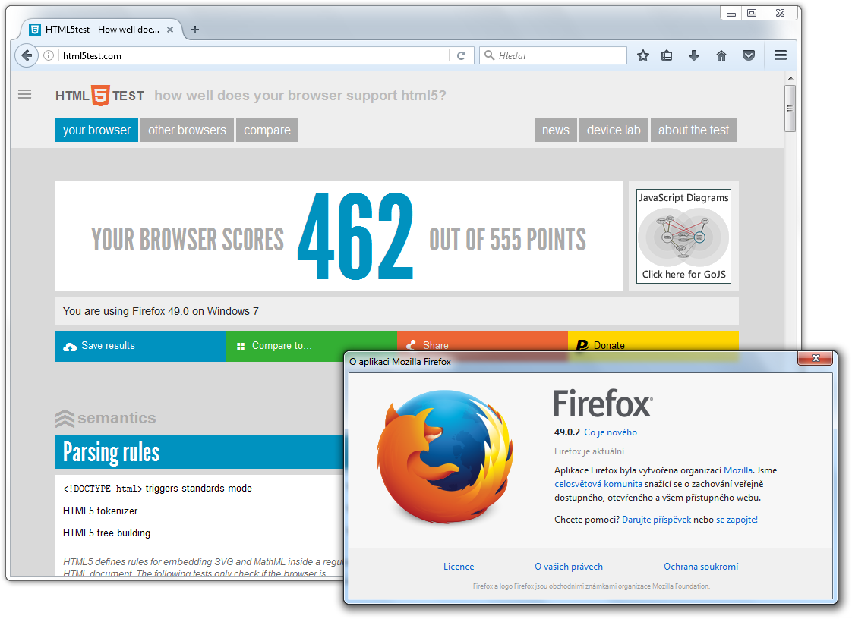852x619 pixels.
Task: Click the Save results button
Action: 140,346
